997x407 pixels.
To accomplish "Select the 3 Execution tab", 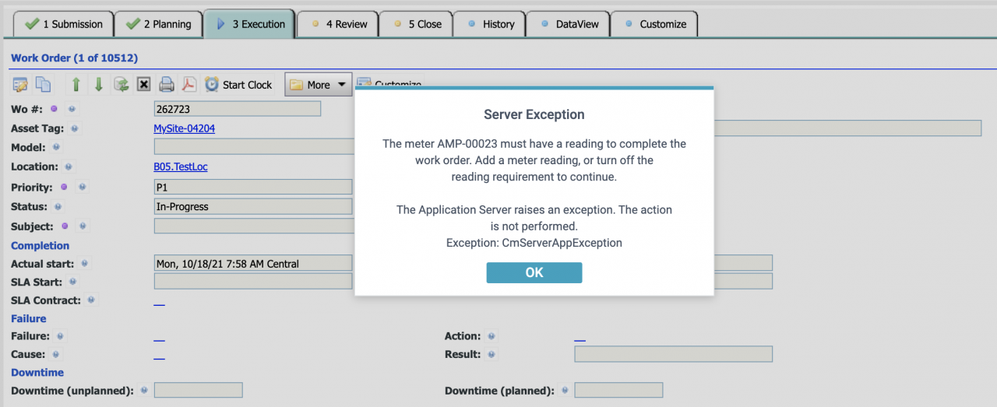I will (249, 23).
